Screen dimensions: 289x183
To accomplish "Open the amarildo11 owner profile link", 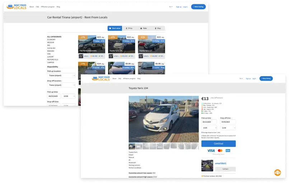I will click(221, 163).
